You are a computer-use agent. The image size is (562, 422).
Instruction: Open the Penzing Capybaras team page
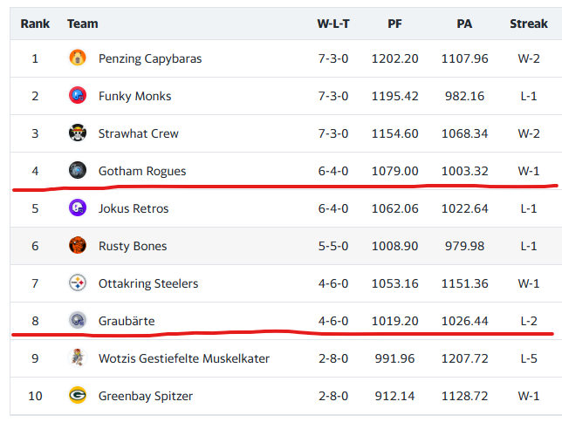point(150,58)
